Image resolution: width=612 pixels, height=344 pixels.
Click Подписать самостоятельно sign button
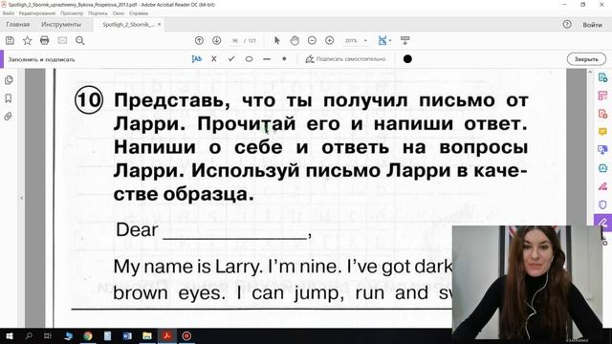click(346, 59)
